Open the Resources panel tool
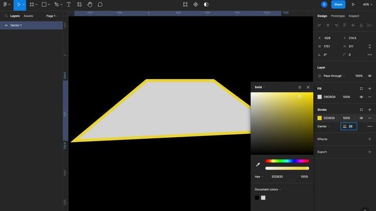The width and height of the screenshot is (376, 211). pyautogui.click(x=79, y=5)
